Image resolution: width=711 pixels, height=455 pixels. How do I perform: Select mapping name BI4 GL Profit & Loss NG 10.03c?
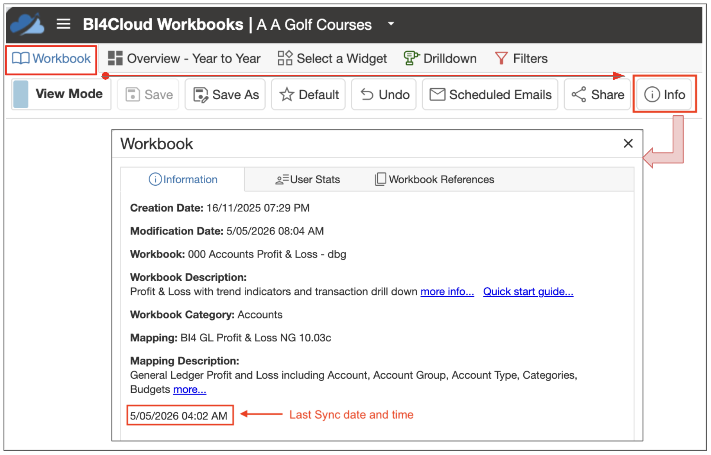[x=256, y=338]
